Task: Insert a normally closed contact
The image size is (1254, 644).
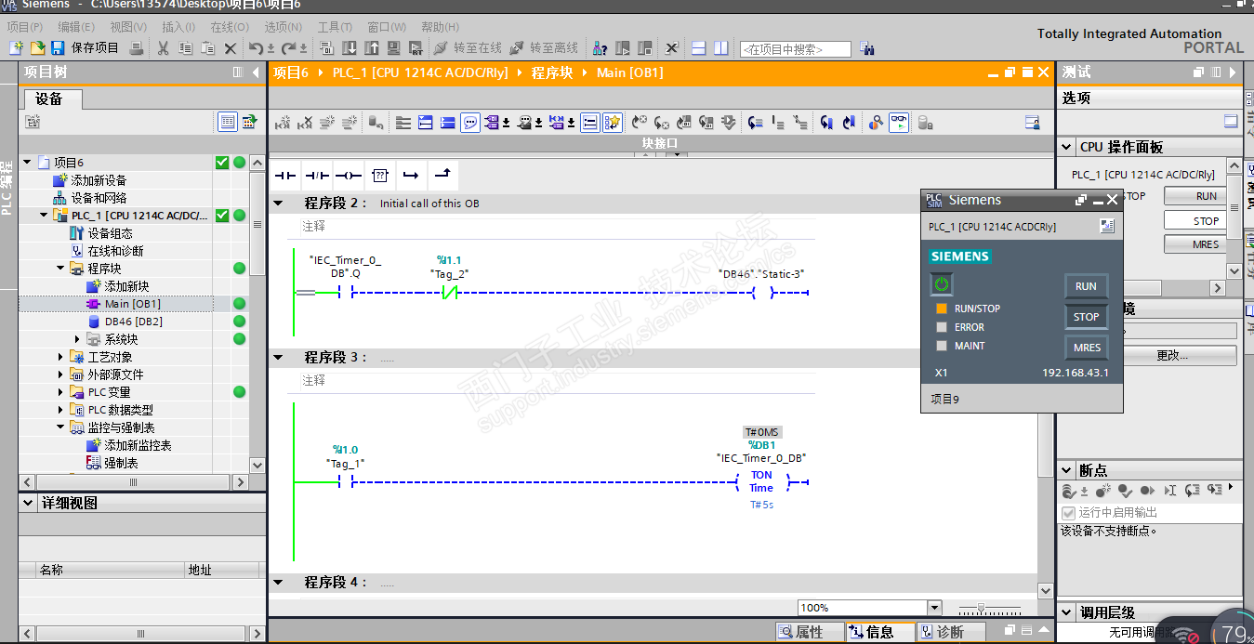Action: 317,175
